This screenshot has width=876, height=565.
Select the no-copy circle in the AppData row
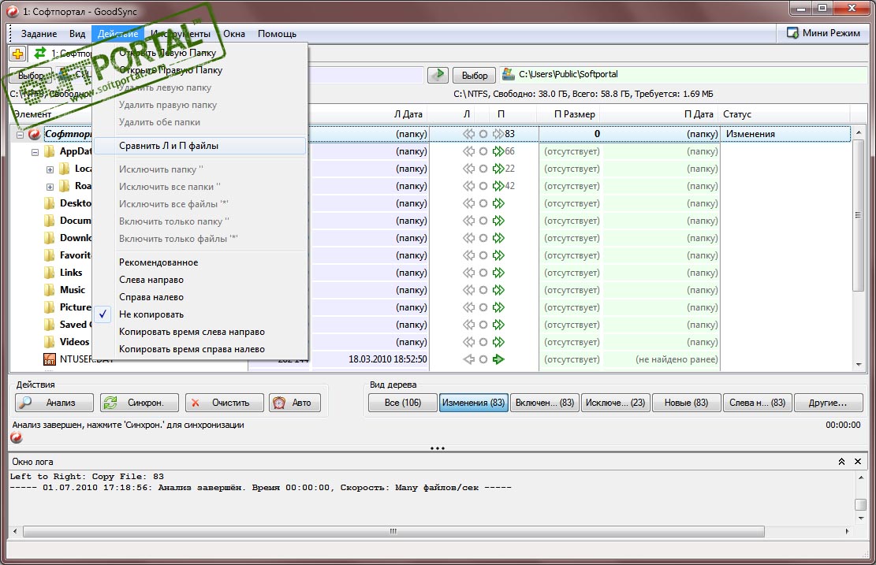pyautogui.click(x=483, y=151)
